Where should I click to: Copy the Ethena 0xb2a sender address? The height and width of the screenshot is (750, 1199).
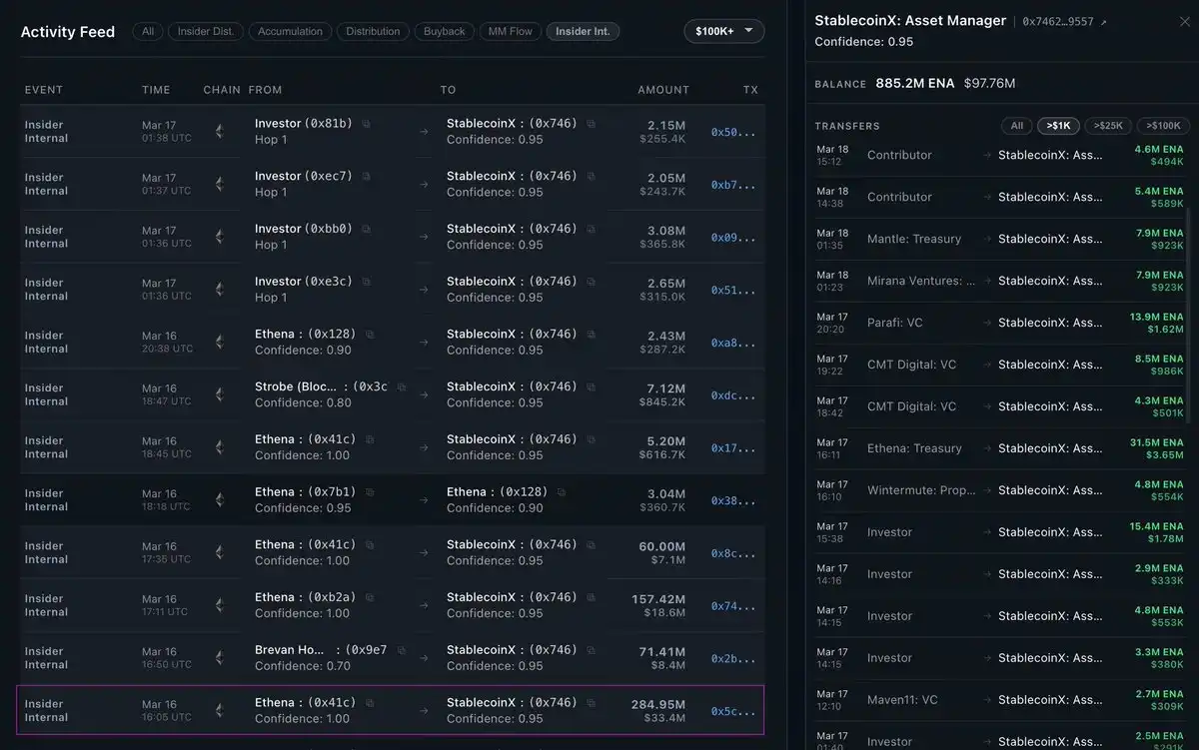tap(370, 597)
